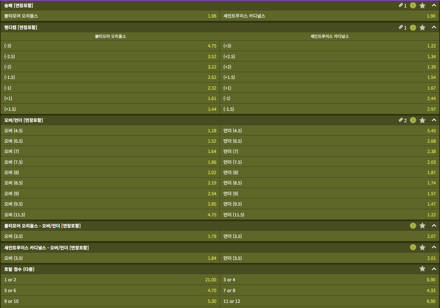This screenshot has width=440, height=308.
Task: Select 오버 (6.5) at 1.52
Action: [x=110, y=141]
